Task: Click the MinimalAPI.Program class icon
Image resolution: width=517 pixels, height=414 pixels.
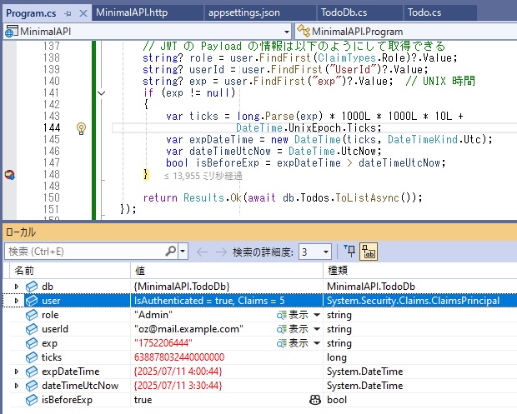Action: (x=304, y=32)
